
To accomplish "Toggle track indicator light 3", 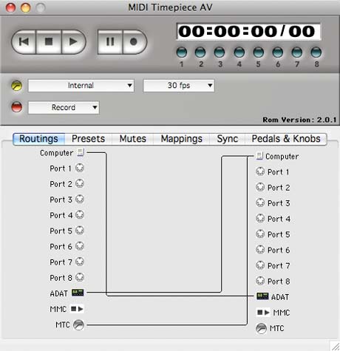I will pyautogui.click(x=220, y=52).
